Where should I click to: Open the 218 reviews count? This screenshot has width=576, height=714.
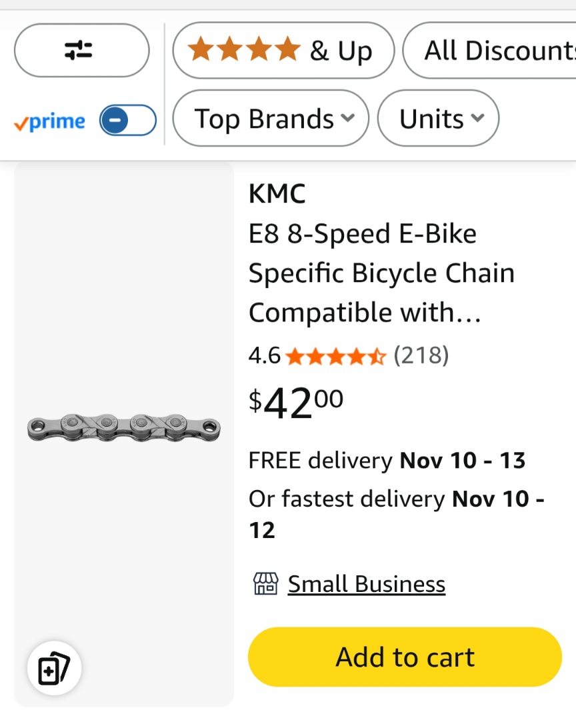(421, 355)
